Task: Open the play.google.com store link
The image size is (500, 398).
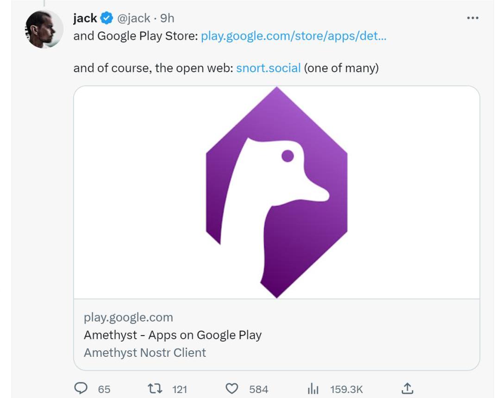Action: (294, 36)
